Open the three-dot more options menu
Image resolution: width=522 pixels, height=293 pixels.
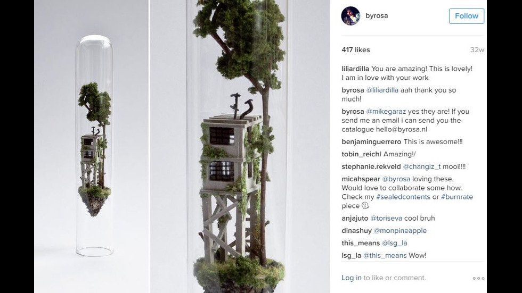478,279
